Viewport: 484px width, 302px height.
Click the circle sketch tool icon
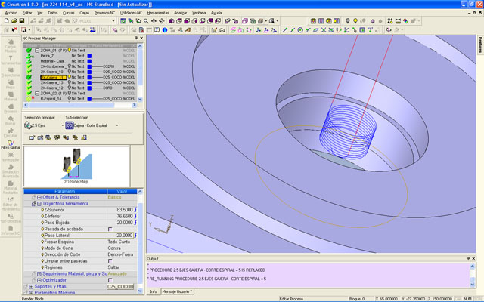tap(300, 30)
